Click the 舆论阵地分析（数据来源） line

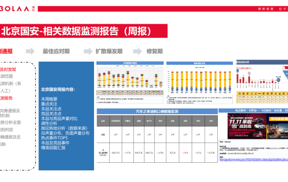[x=64, y=128]
